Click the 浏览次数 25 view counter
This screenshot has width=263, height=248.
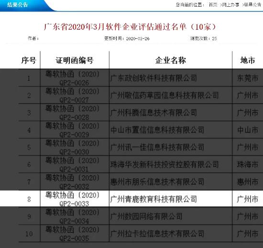click(x=203, y=38)
